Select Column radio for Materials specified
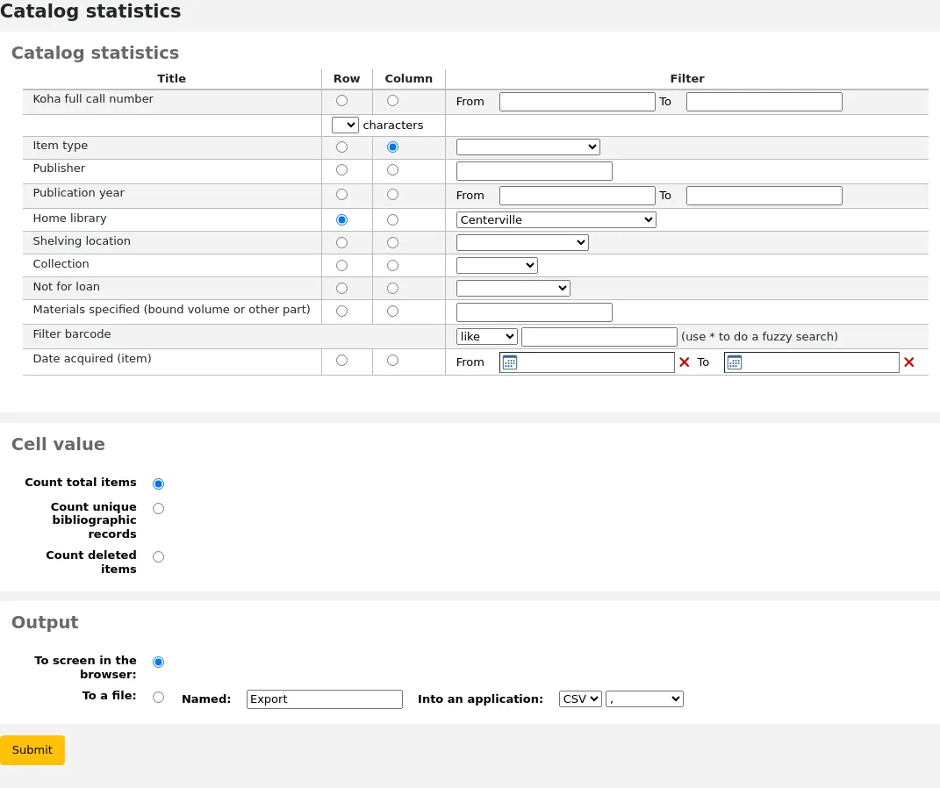Viewport: 940px width, 788px height. 392,311
